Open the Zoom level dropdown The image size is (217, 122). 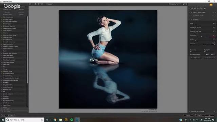(x=175, y=4)
